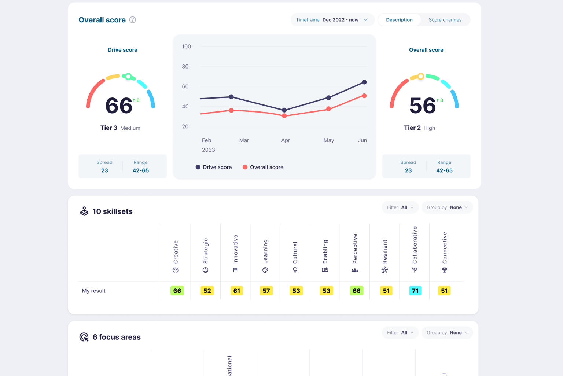Open the focus areas Filter All dropdown
Screen dimensions: 563x376
(400, 333)
